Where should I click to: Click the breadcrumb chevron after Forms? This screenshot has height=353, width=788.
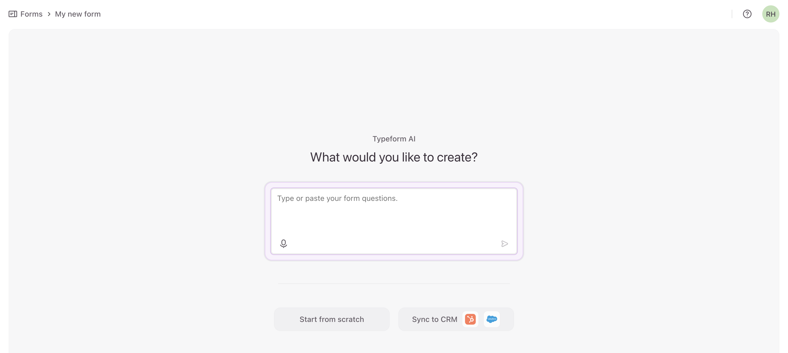click(x=49, y=14)
